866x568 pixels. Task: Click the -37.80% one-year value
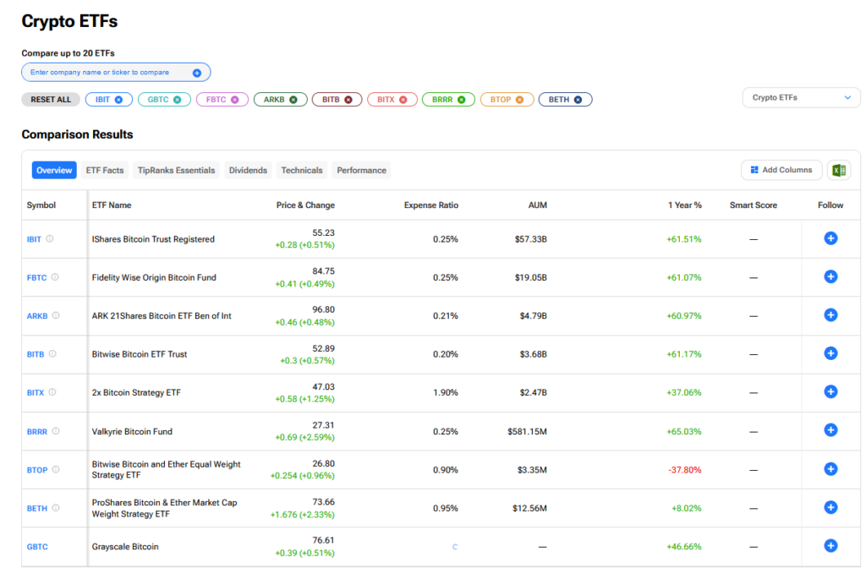point(685,470)
